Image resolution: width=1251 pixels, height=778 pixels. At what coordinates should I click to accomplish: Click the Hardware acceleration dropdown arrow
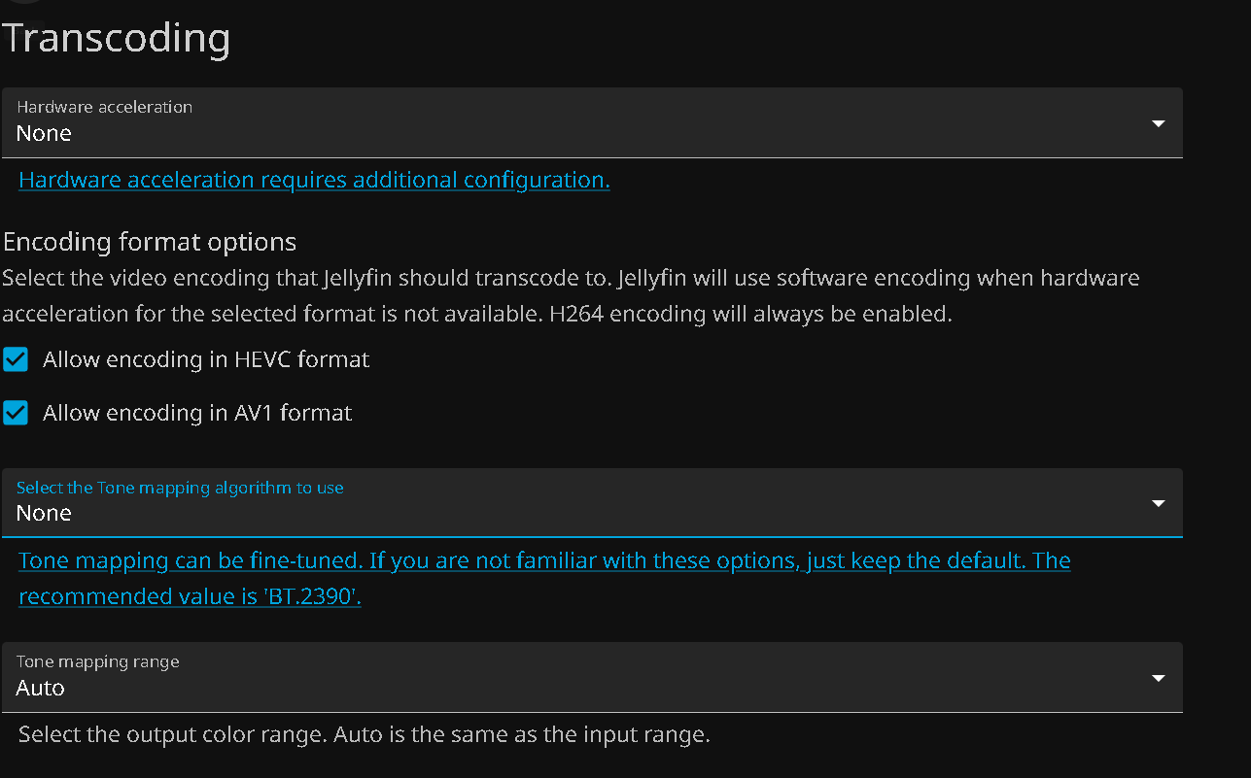click(x=1158, y=123)
